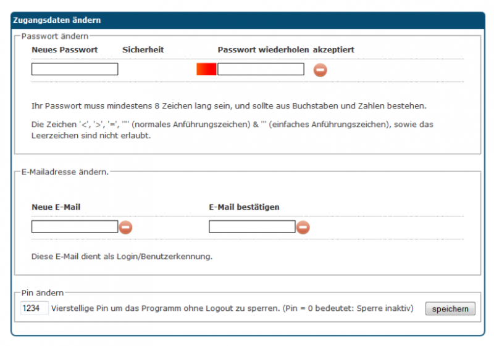Click the E-Mail bestätigen label
The width and height of the screenshot is (494, 346).
(244, 207)
